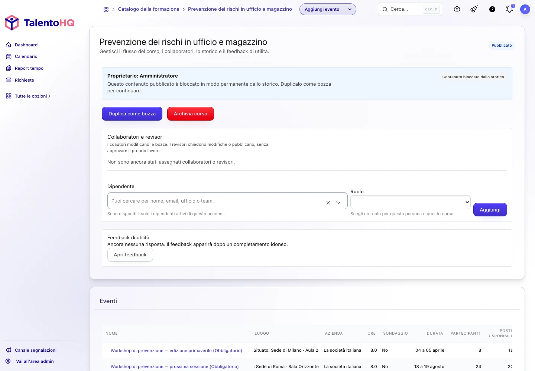This screenshot has width=535, height=371.
Task: Expand the Dipendente dropdown chevron
Action: click(x=338, y=203)
